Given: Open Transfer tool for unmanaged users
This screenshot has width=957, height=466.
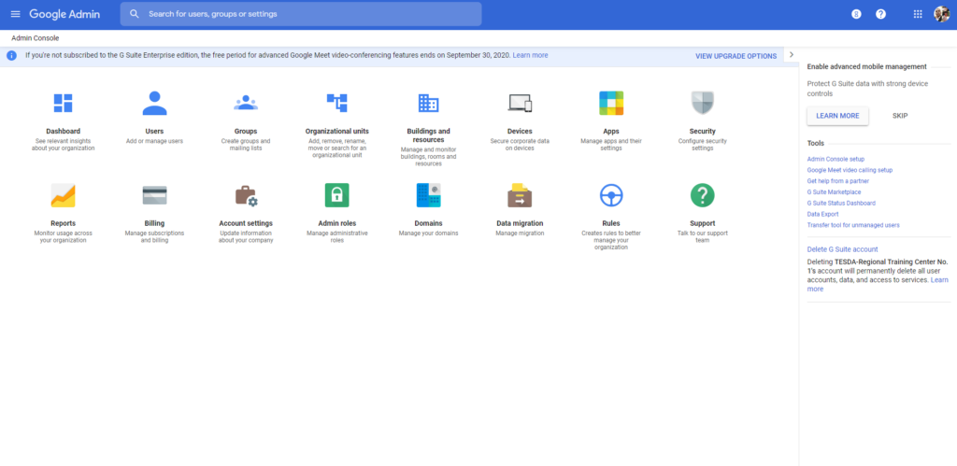Looking at the screenshot, I should pyautogui.click(x=853, y=225).
